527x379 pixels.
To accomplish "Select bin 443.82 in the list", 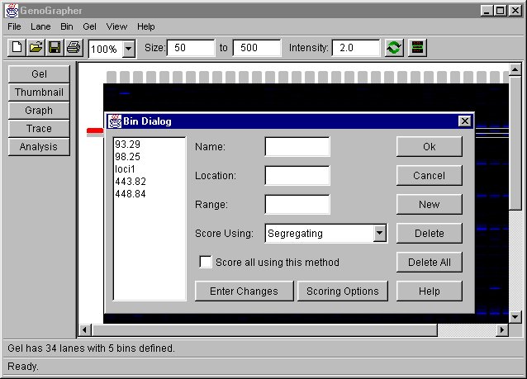I will tap(131, 181).
